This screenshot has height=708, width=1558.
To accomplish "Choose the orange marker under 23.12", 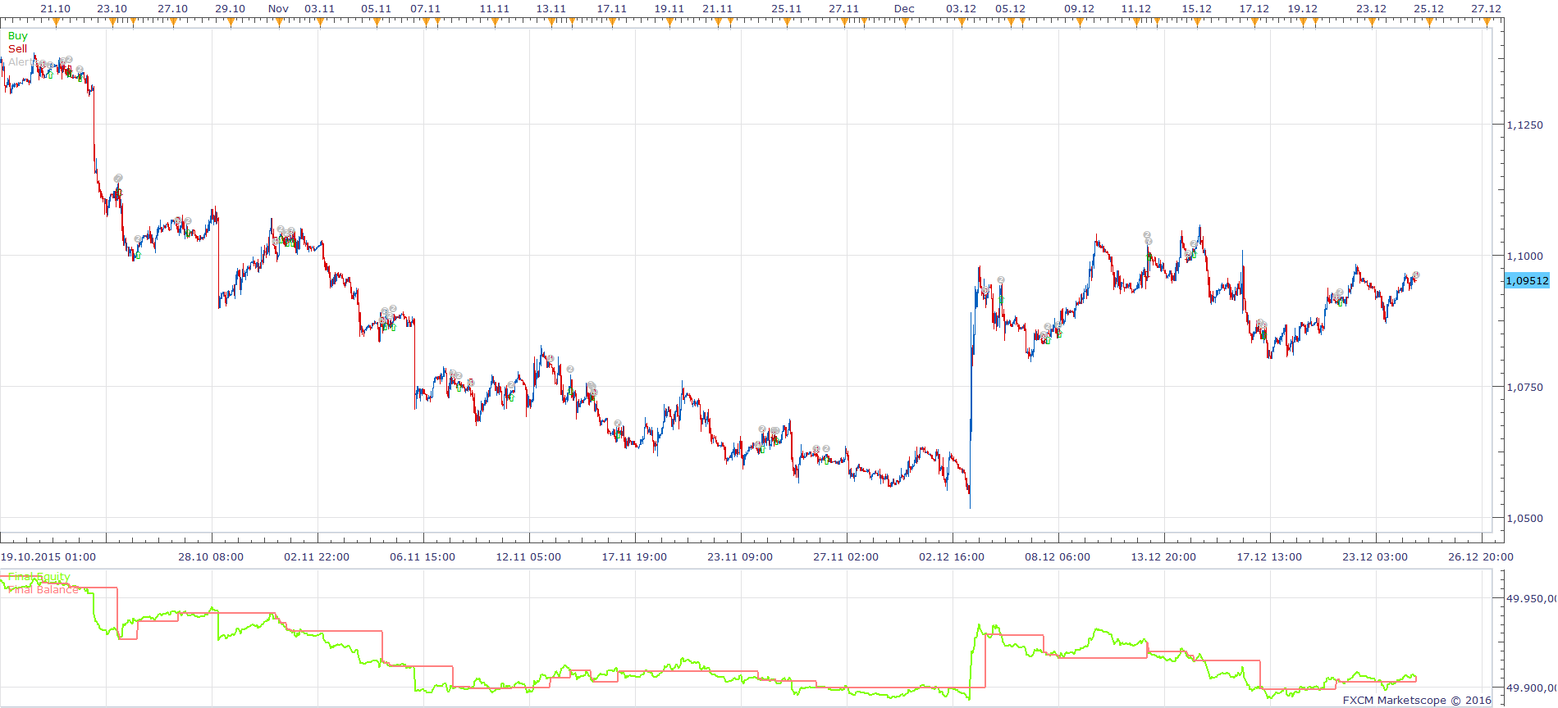I will (1372, 22).
